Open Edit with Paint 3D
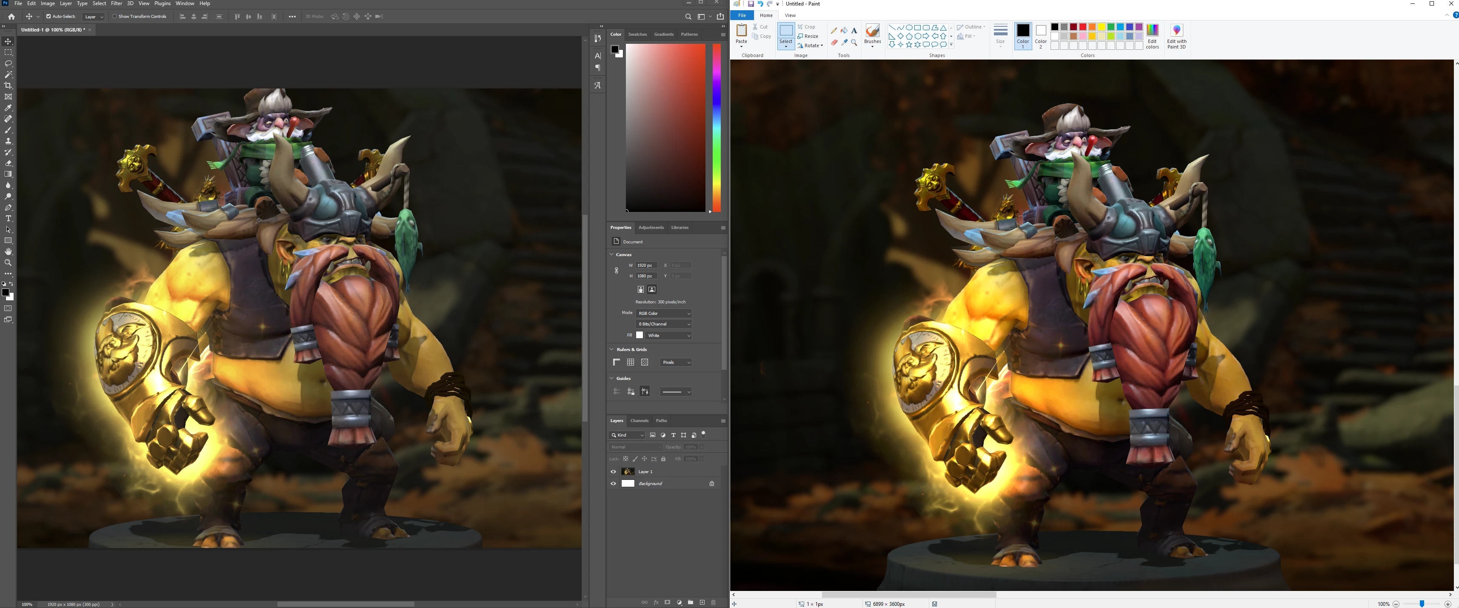Viewport: 1459px width, 608px height. click(1176, 36)
